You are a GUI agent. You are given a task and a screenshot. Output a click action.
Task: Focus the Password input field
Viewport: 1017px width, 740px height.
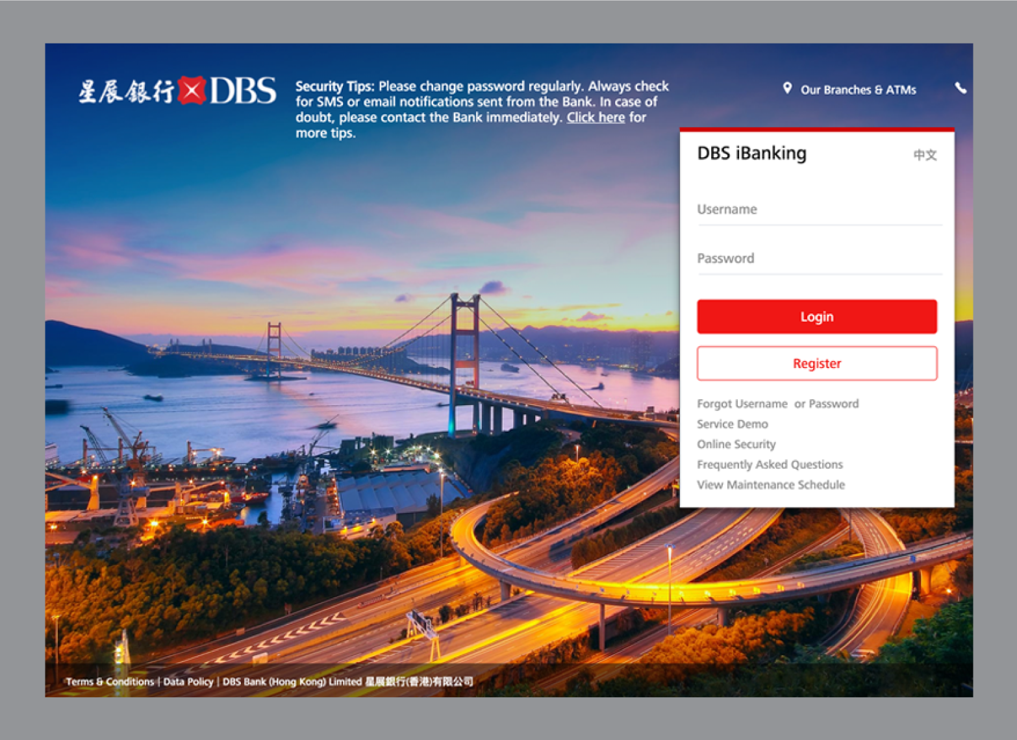coord(818,258)
